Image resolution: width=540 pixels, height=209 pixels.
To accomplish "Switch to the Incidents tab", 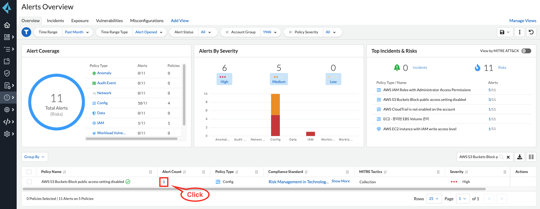I will pyautogui.click(x=55, y=21).
